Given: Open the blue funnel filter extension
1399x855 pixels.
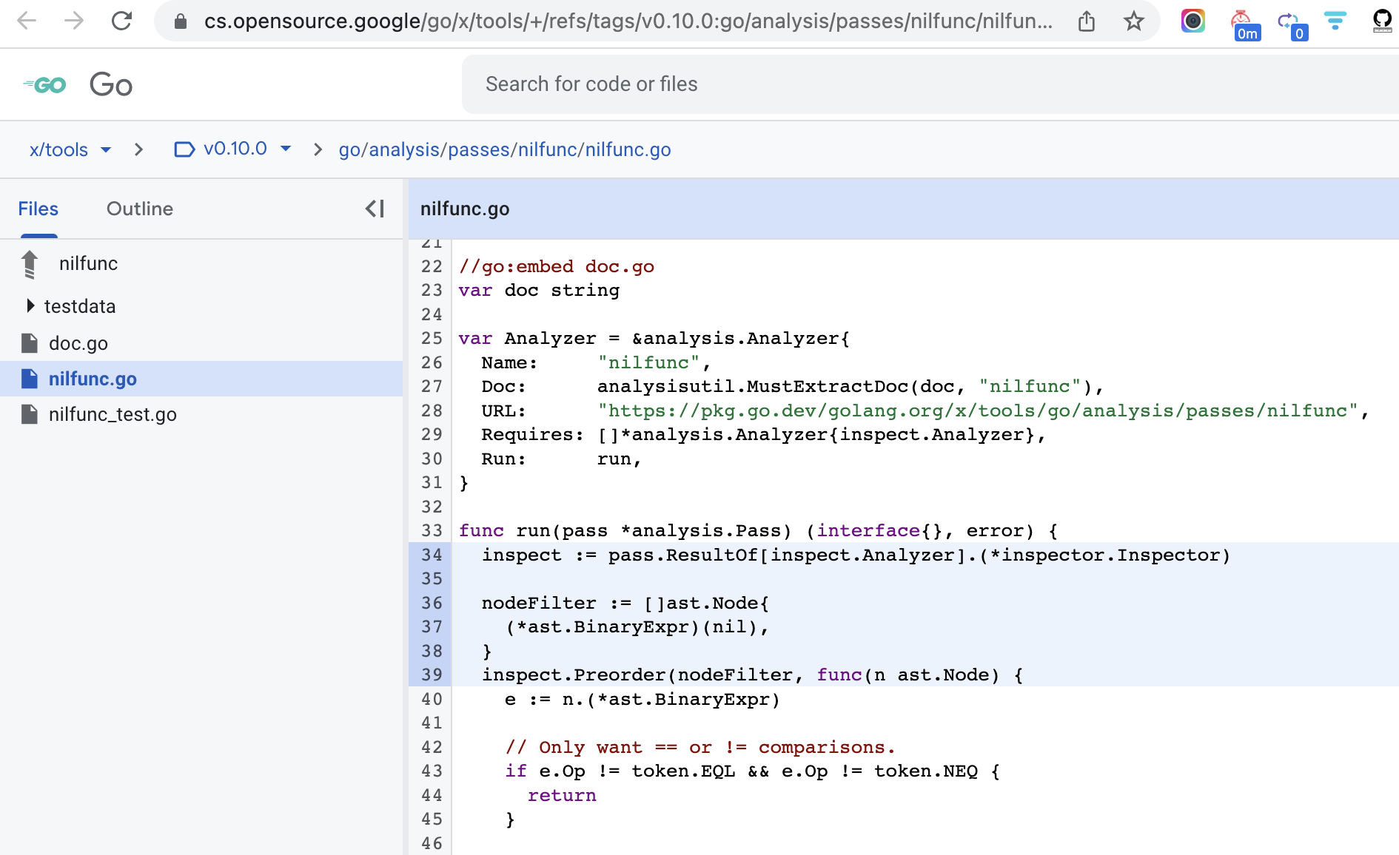Looking at the screenshot, I should point(1335,21).
